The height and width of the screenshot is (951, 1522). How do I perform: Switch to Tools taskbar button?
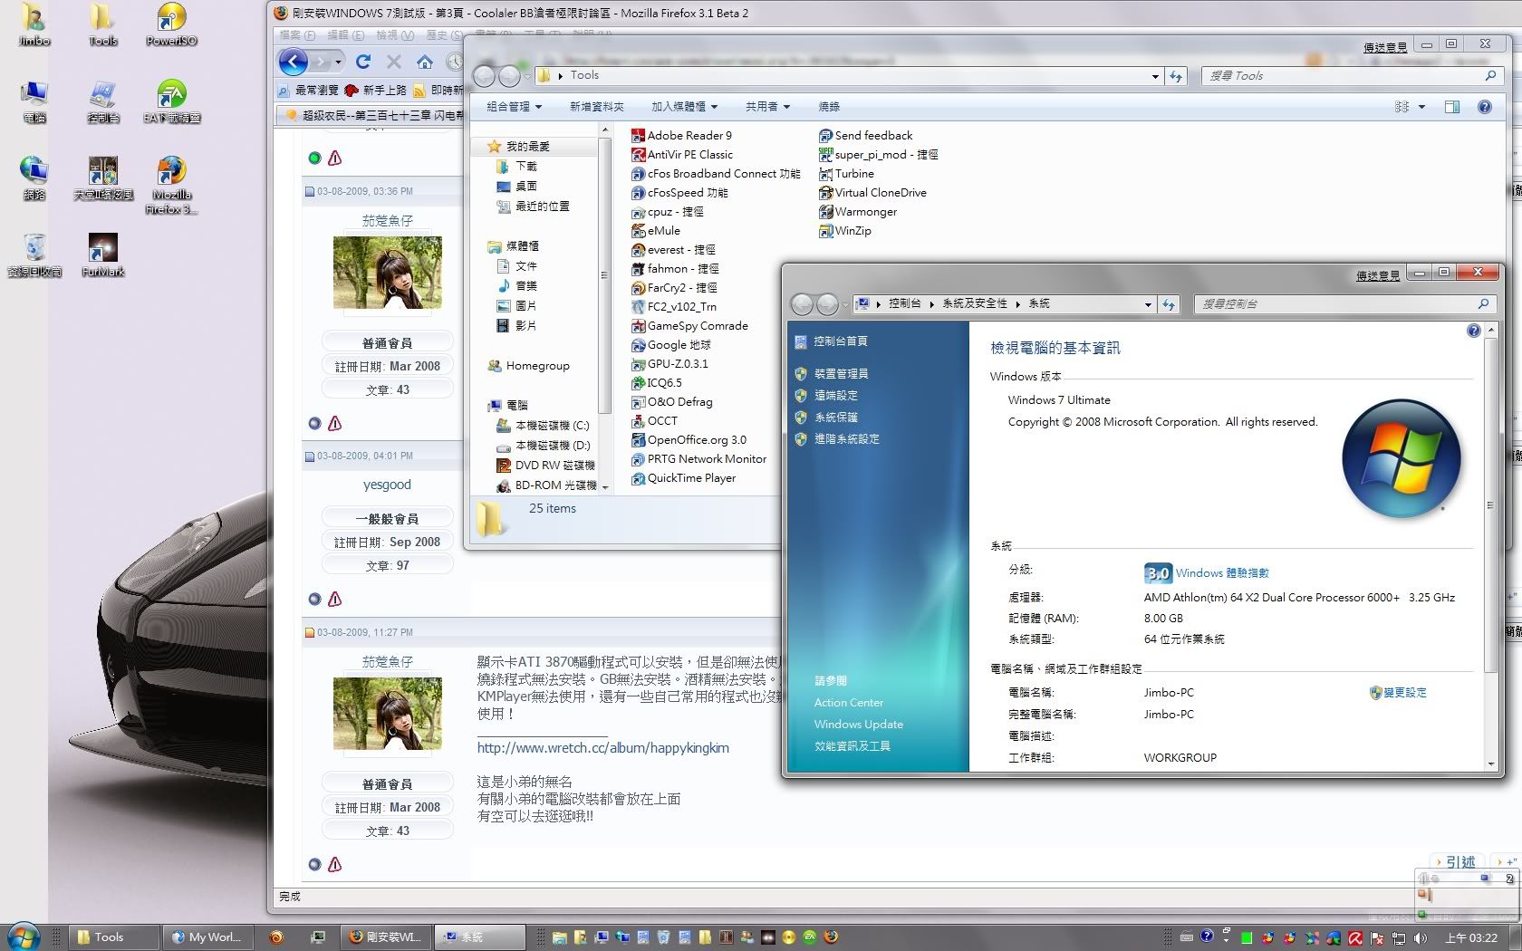coord(112,937)
